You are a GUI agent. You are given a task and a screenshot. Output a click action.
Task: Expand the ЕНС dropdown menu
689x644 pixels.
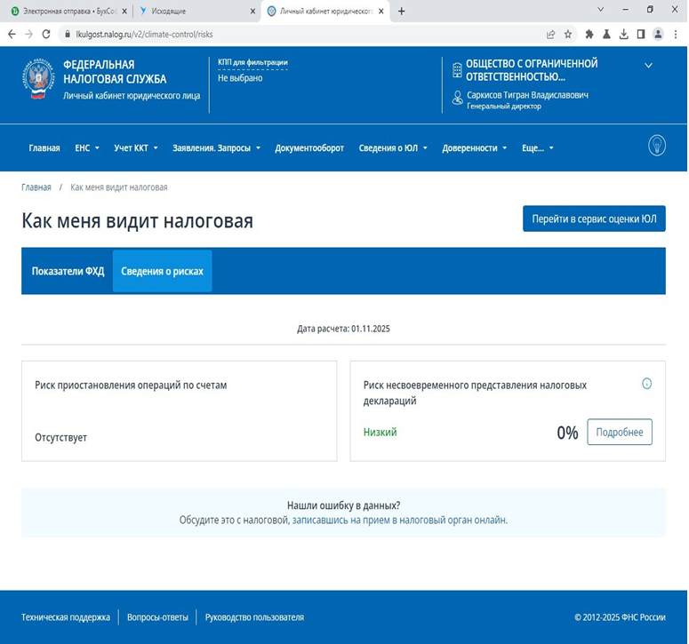coord(87,148)
